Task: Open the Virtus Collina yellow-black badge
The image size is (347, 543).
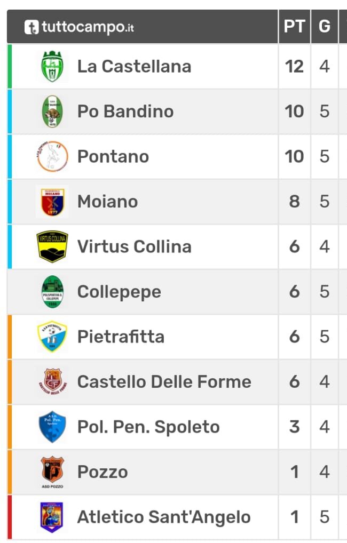Action: point(52,246)
